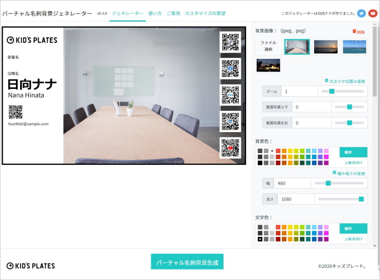Click the gear icon beside 幅や高さの変更
The image size is (380, 280).
point(334,173)
